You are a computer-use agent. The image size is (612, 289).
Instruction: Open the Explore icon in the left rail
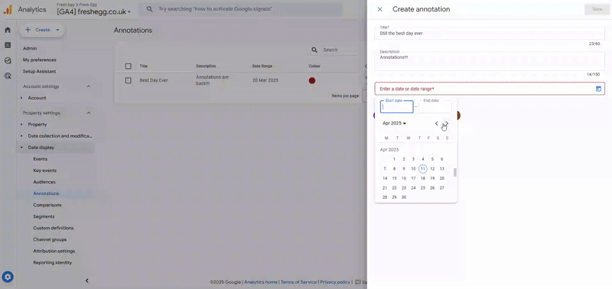(8, 60)
